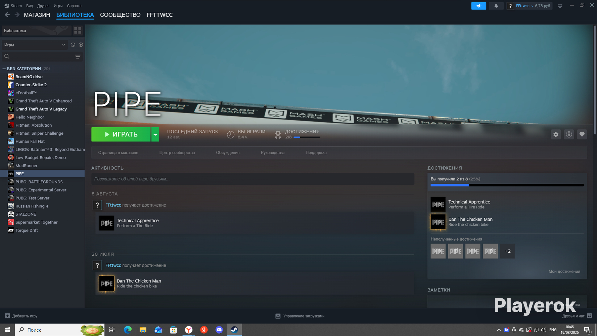The image size is (597, 336).
Task: Open Yandex Browser from the taskbar
Action: pyautogui.click(x=189, y=330)
